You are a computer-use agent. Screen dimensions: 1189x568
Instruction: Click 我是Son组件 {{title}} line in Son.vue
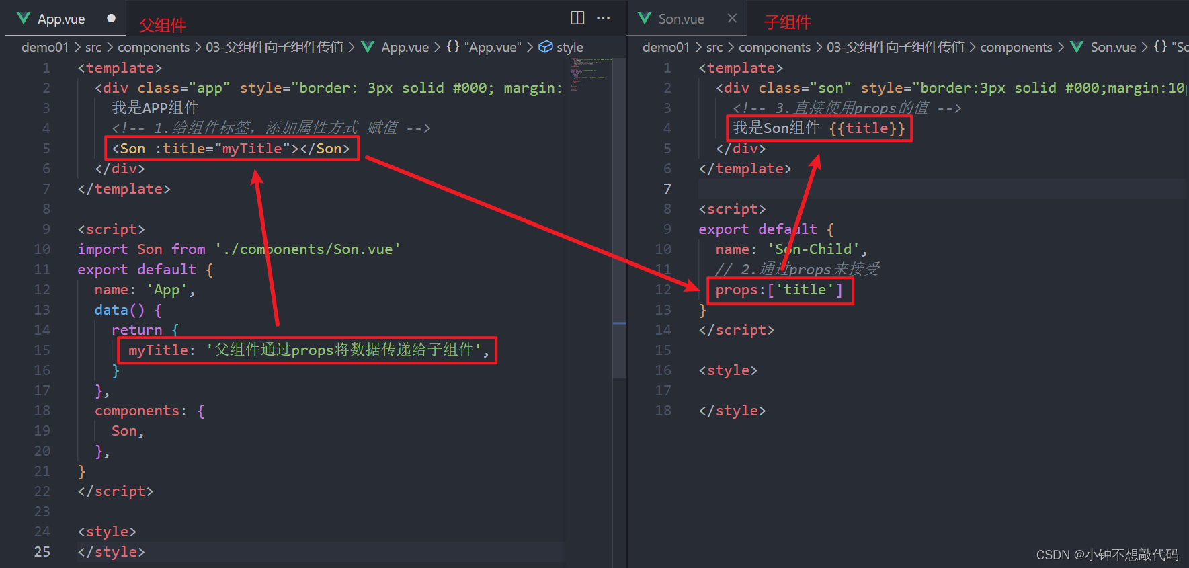point(819,128)
